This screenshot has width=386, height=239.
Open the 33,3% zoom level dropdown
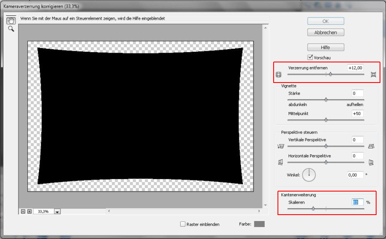click(x=57, y=212)
